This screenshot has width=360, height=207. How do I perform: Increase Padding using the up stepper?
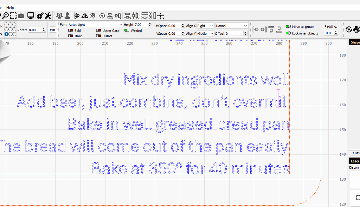(x=336, y=31)
